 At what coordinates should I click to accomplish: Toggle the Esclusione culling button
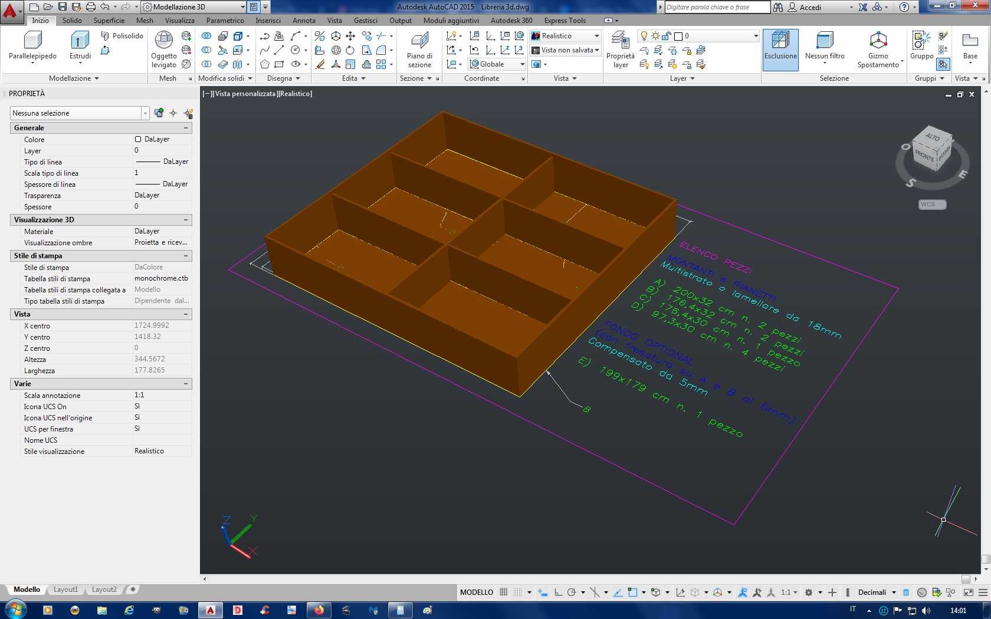(780, 50)
